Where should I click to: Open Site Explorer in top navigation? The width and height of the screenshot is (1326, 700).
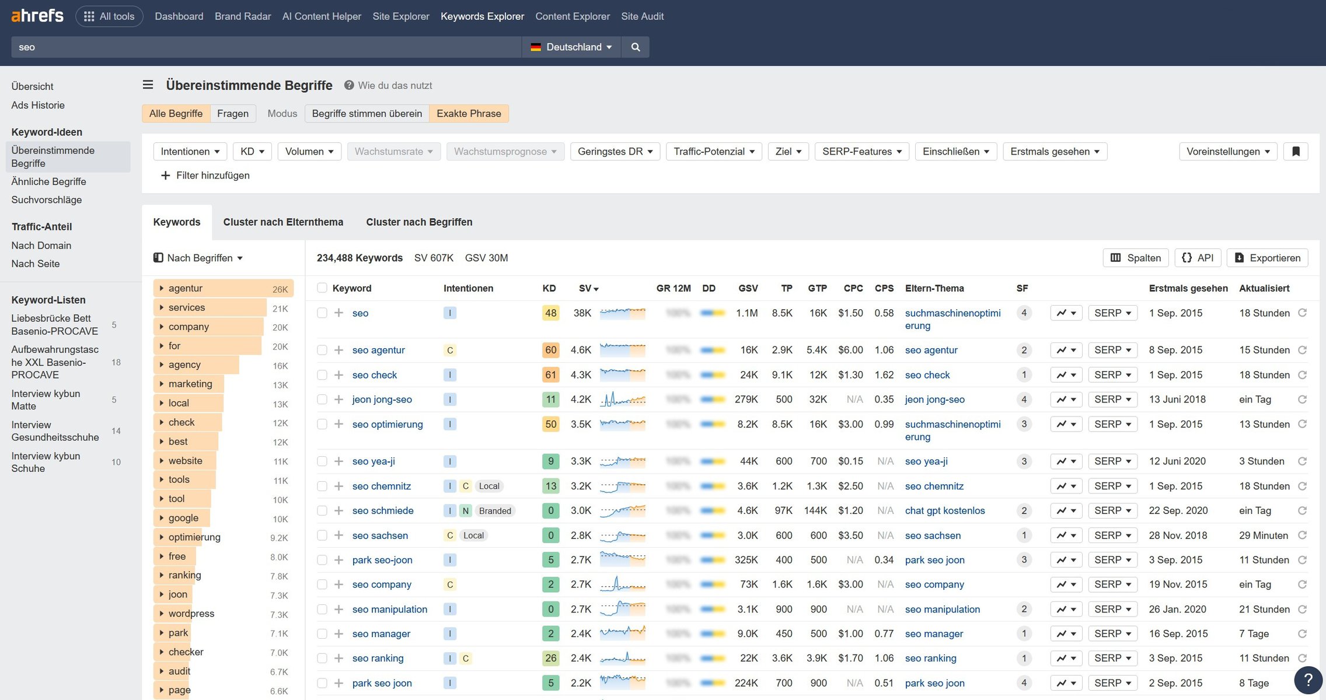point(401,16)
